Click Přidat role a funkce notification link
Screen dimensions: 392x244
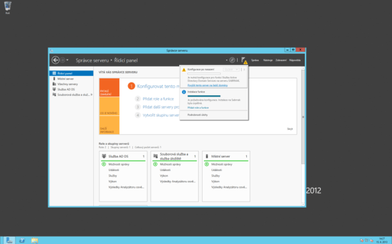(198, 108)
